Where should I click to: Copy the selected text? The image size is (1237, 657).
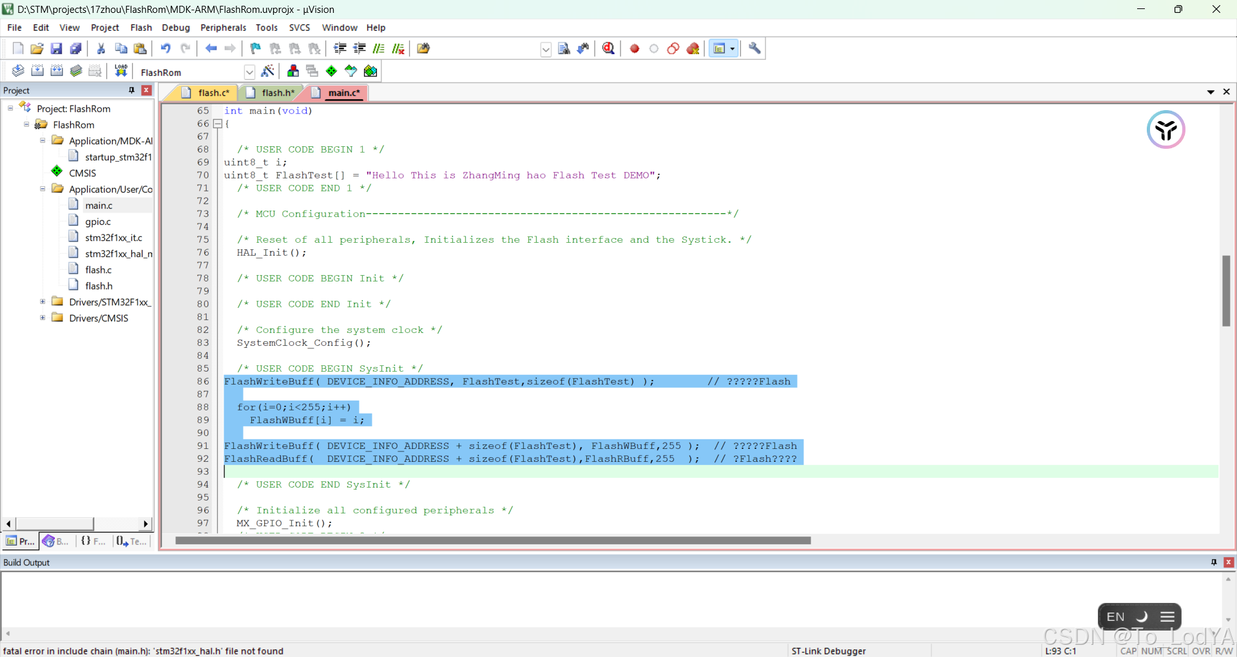(120, 48)
